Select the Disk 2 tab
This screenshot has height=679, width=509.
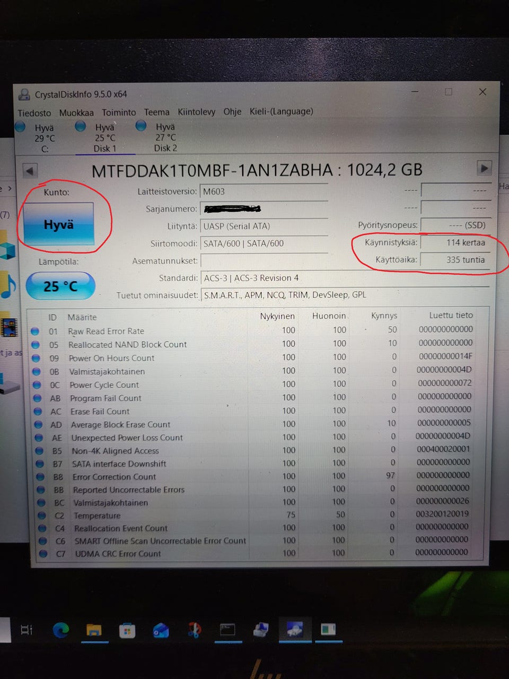pyautogui.click(x=165, y=137)
